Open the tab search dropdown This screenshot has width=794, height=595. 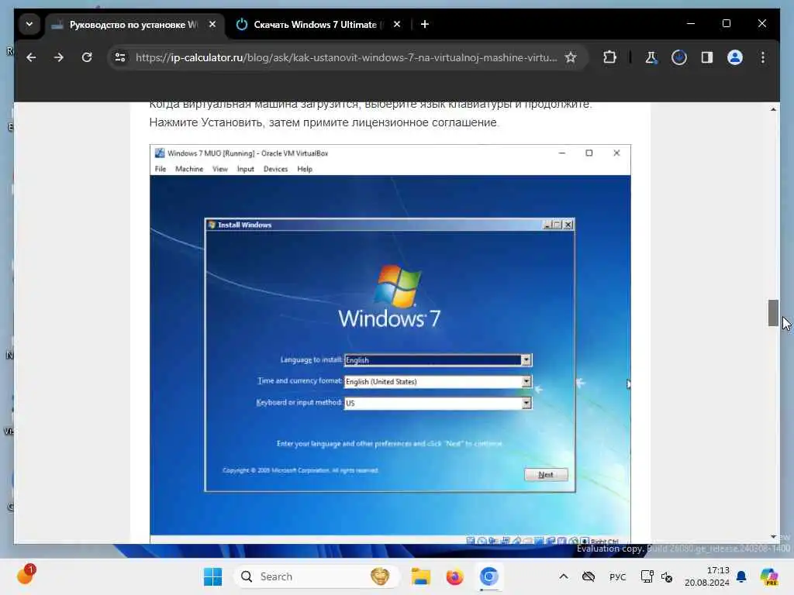pyautogui.click(x=29, y=24)
